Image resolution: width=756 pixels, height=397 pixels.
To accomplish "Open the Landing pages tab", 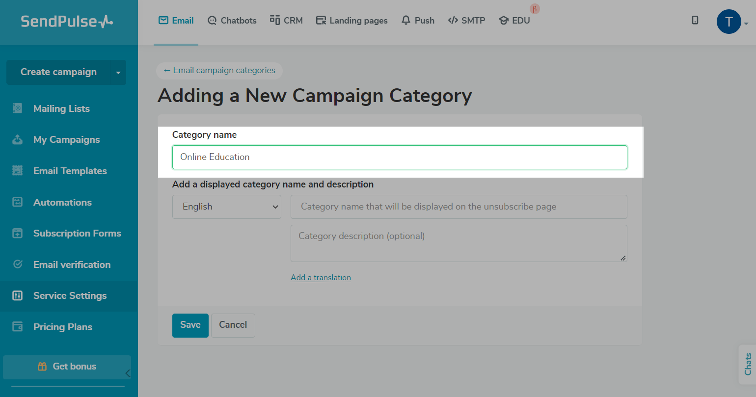I will (x=352, y=21).
